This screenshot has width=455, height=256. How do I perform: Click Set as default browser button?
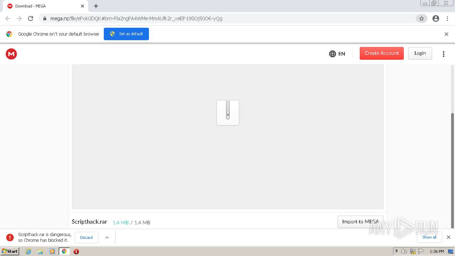point(126,34)
